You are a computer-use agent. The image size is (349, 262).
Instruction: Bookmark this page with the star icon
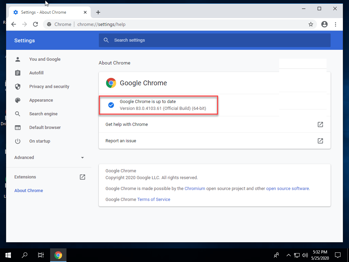point(311,24)
